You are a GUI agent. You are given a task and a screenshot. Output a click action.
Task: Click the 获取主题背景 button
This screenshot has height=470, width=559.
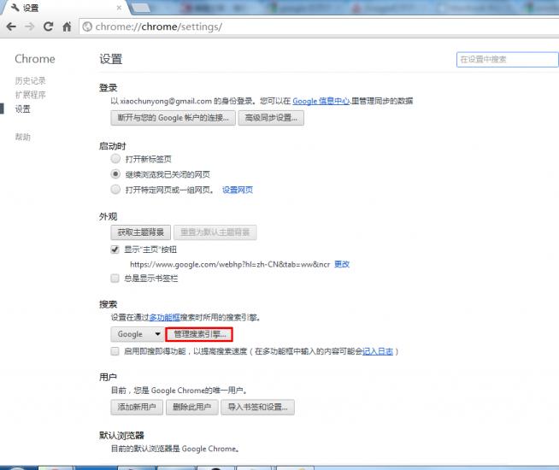click(140, 232)
